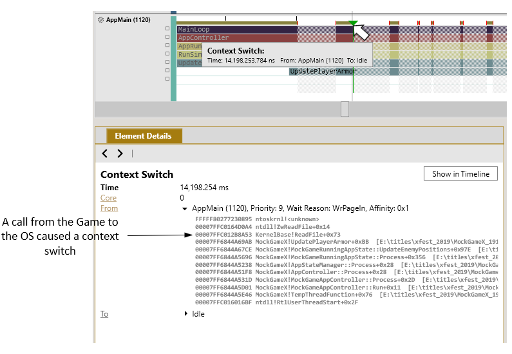
Task: Open the Core link
Action: (108, 198)
